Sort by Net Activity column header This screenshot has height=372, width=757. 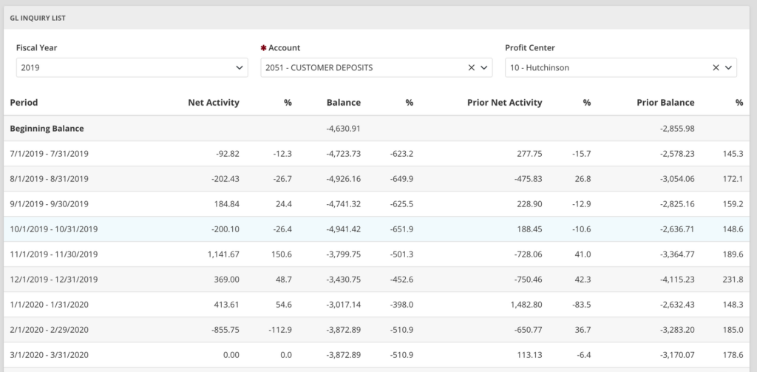point(214,103)
